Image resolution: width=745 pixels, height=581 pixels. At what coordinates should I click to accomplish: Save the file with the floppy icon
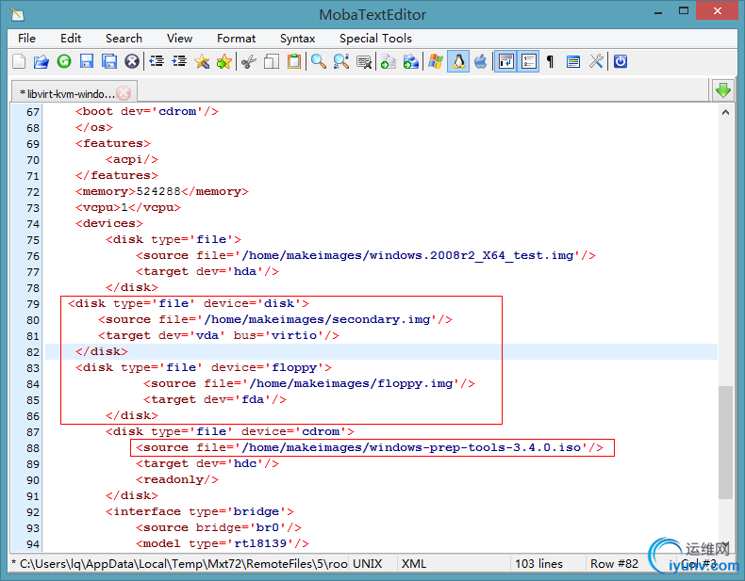tap(87, 62)
